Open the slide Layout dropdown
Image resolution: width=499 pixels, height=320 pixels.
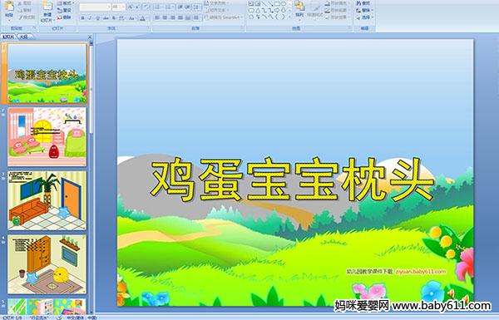pyautogui.click(x=66, y=3)
